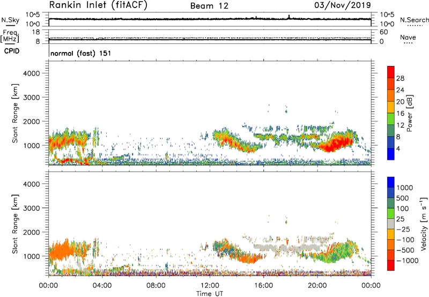Click the 'Nave' legend label
429x297 pixels.
point(408,37)
